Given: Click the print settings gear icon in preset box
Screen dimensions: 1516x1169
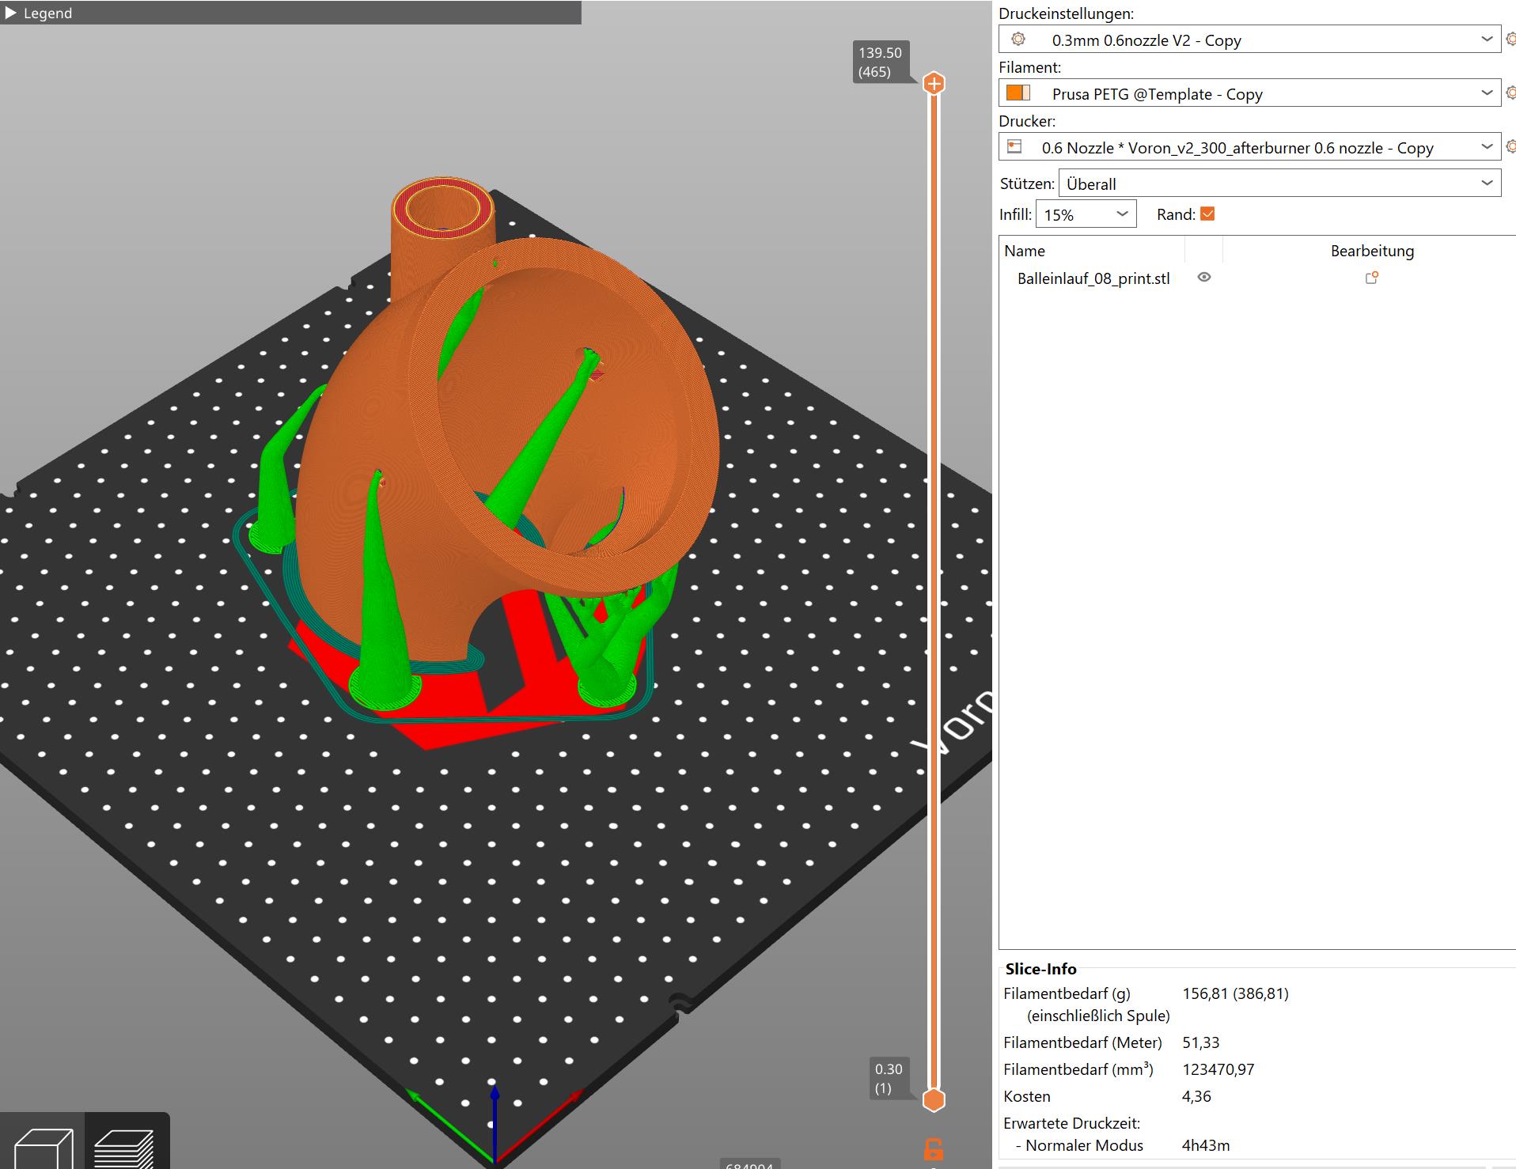Looking at the screenshot, I should pyautogui.click(x=1018, y=40).
